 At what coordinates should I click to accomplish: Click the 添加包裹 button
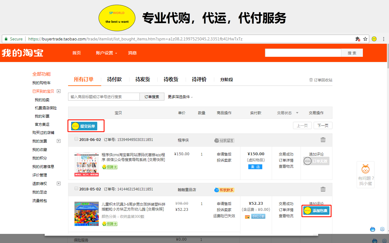316,211
